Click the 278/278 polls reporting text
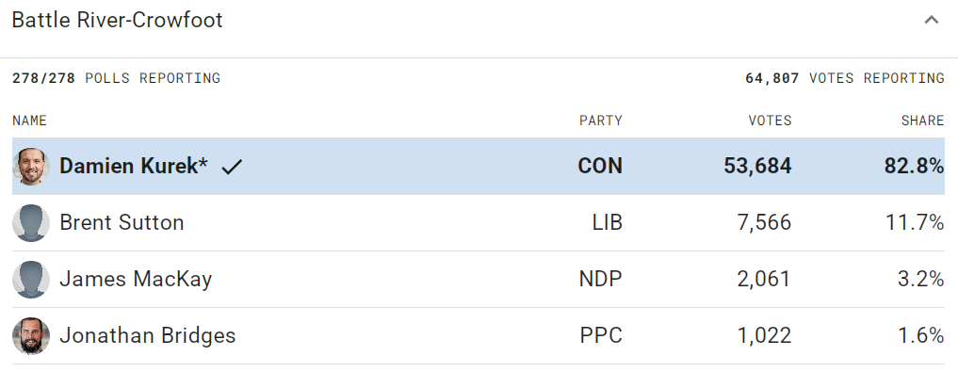Viewport: 958px width, 372px height. point(116,78)
